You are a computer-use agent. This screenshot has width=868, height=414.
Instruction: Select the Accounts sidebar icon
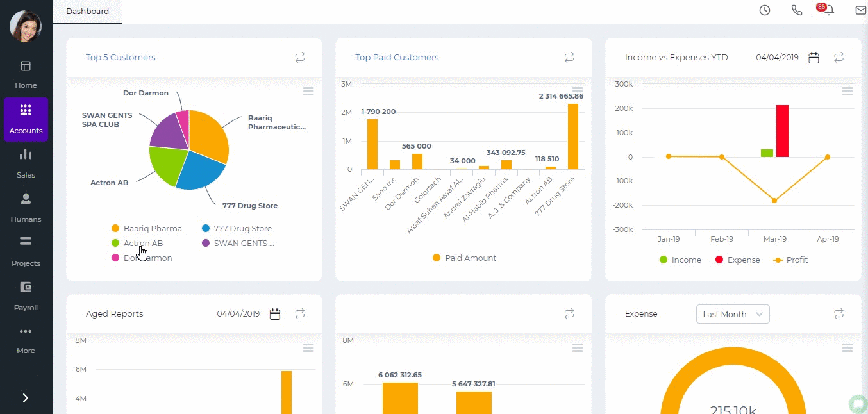(26, 119)
